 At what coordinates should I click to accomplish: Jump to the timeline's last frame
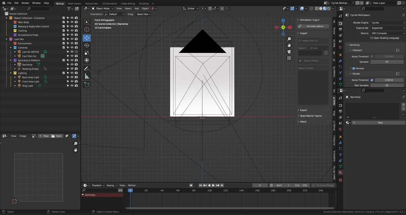click(x=222, y=185)
